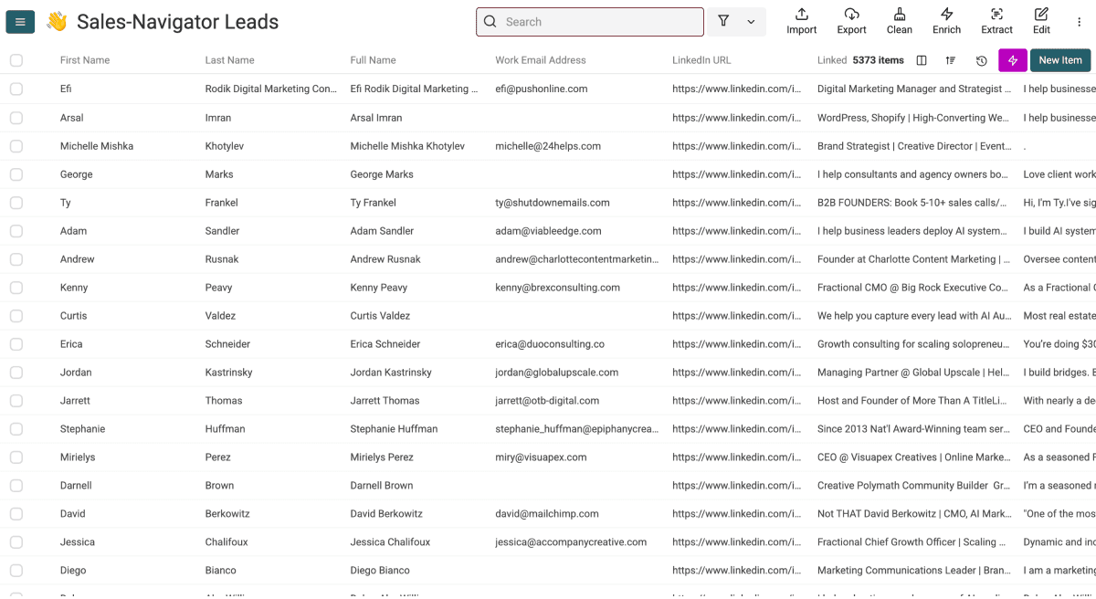The image size is (1096, 599).
Task: Click the purple lightning bolt button
Action: [1012, 60]
